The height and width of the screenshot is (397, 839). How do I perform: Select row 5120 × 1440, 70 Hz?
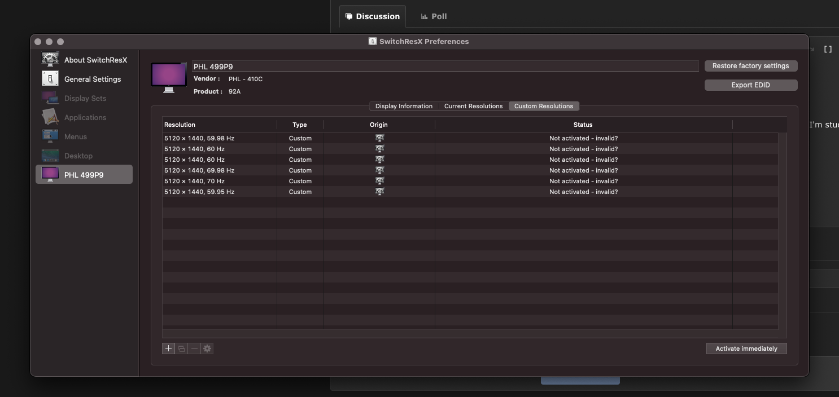(470, 181)
